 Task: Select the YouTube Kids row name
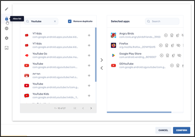click(41, 94)
